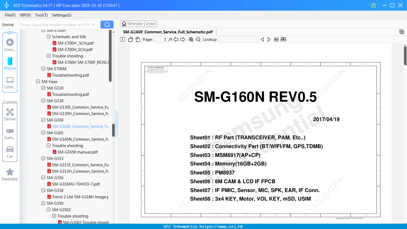Select the Computer category icon
The height and width of the screenshot is (229, 407).
(10, 82)
